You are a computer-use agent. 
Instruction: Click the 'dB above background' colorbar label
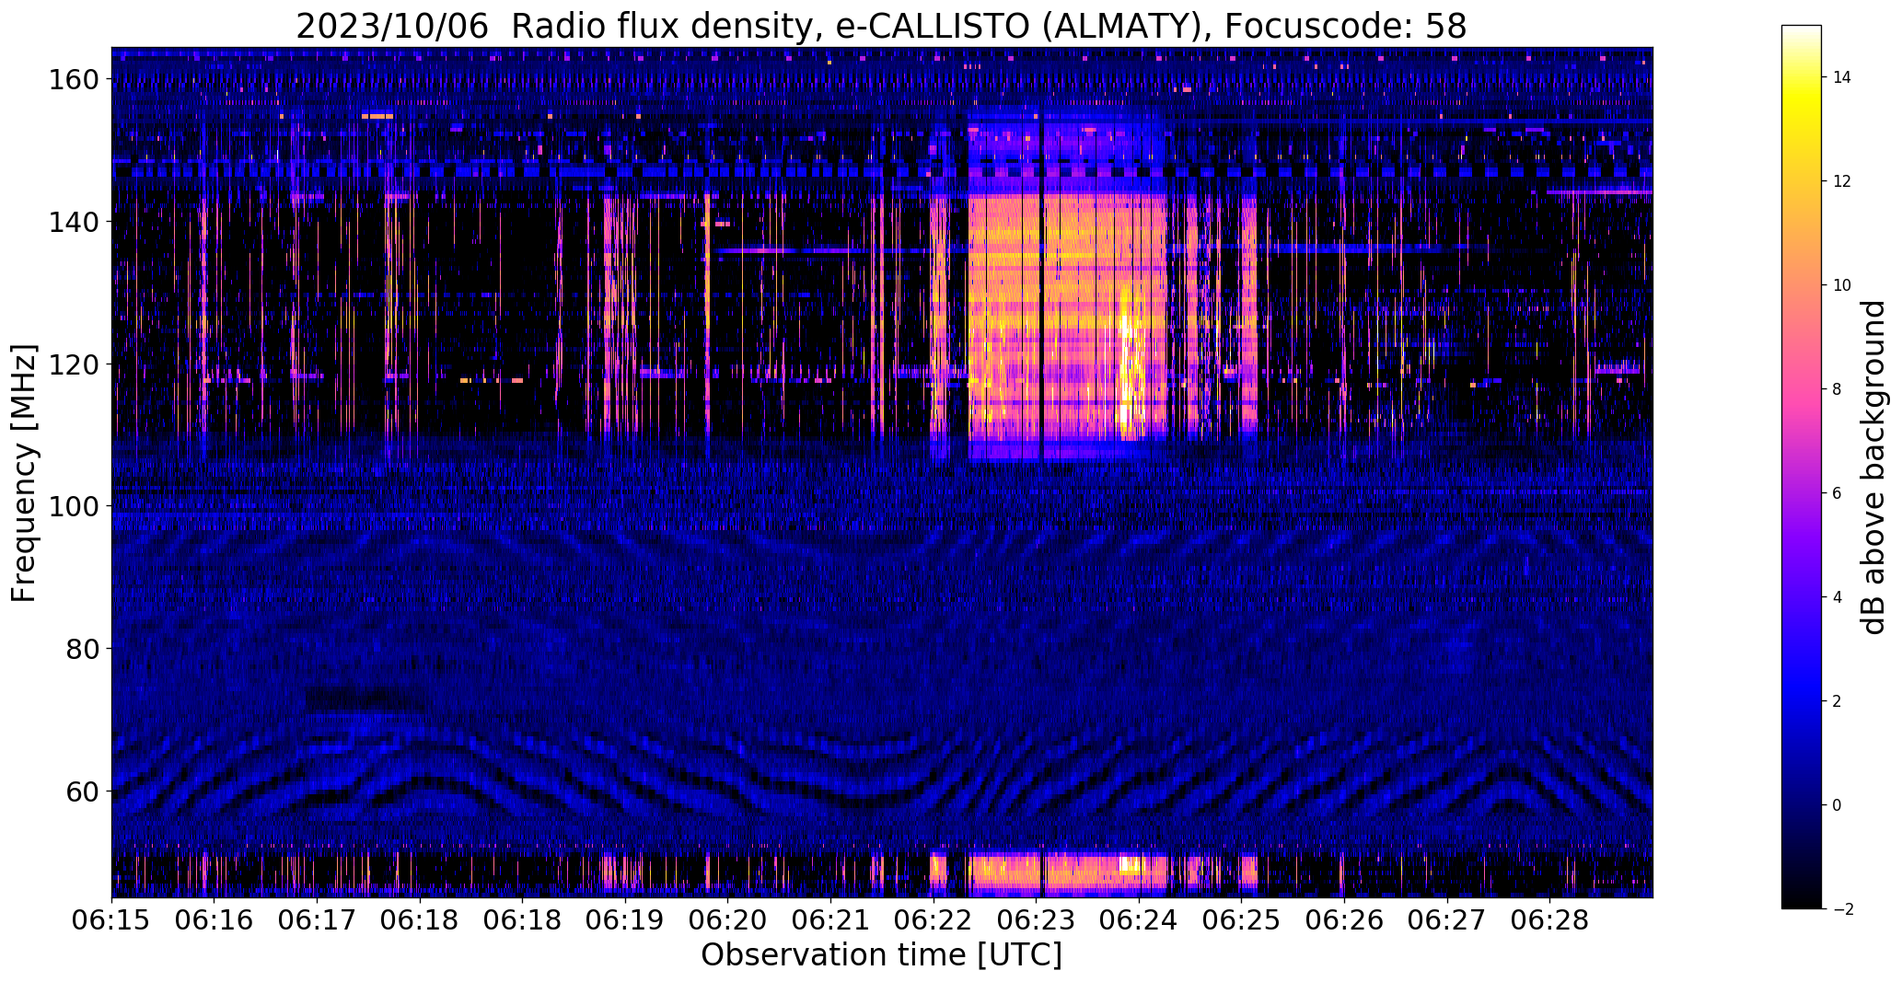(1873, 468)
